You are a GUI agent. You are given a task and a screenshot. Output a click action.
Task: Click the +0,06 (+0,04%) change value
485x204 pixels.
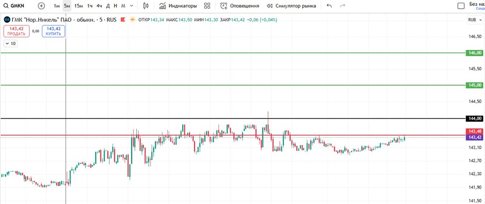[x=262, y=20]
